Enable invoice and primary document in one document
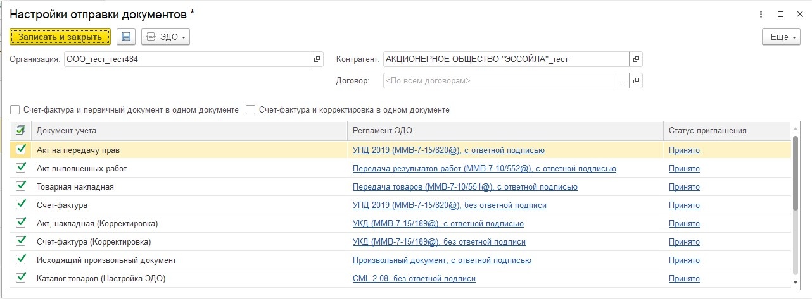This screenshot has height=299, width=812. [x=15, y=110]
